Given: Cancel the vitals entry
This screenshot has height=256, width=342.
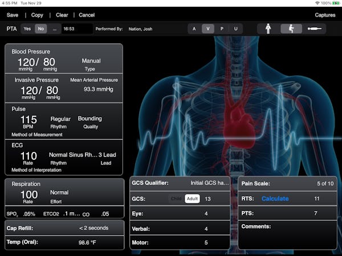Looking at the screenshot, I should pos(87,15).
